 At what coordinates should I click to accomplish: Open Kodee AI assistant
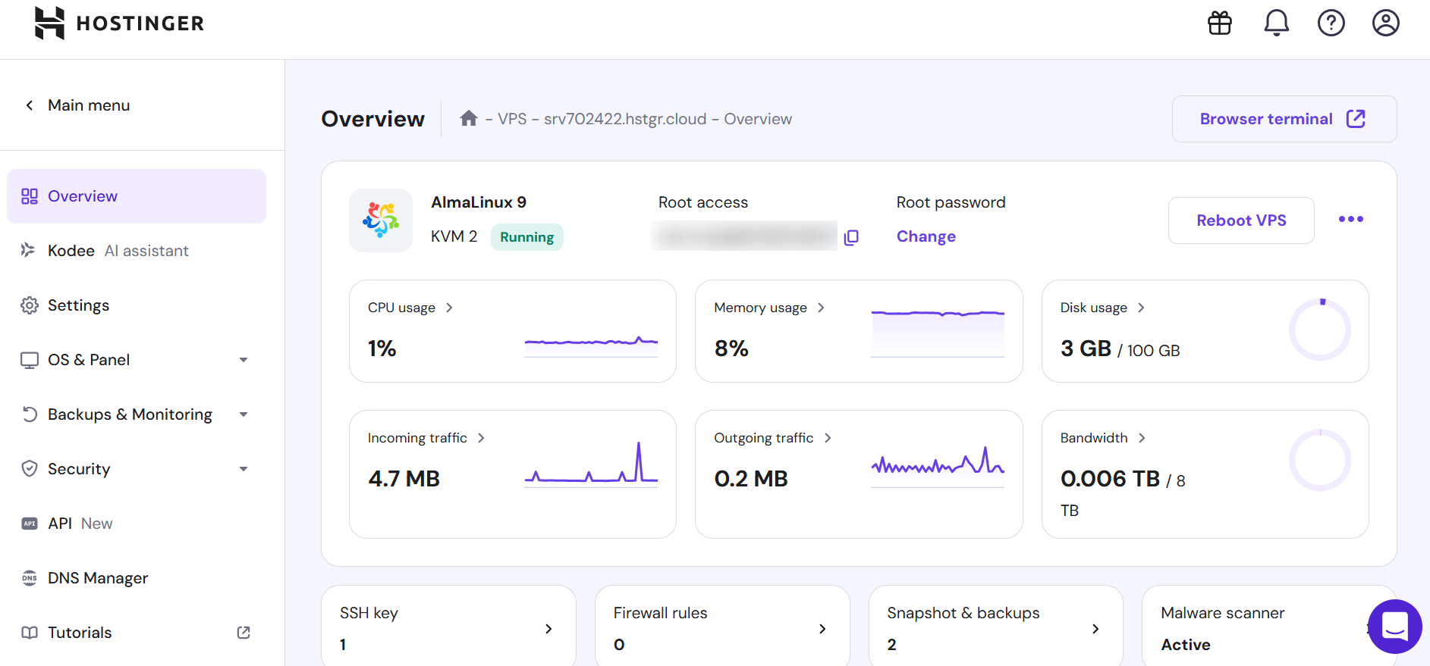[137, 251]
